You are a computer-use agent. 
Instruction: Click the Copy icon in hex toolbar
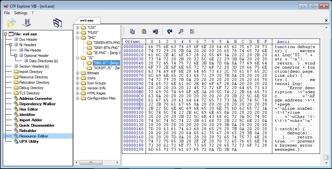click(132, 32)
